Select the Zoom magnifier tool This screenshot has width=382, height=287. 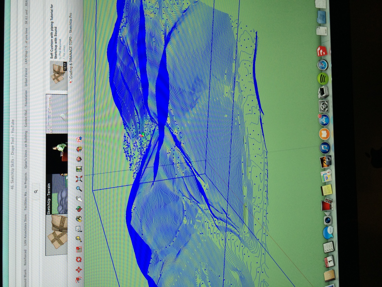[x=79, y=189]
